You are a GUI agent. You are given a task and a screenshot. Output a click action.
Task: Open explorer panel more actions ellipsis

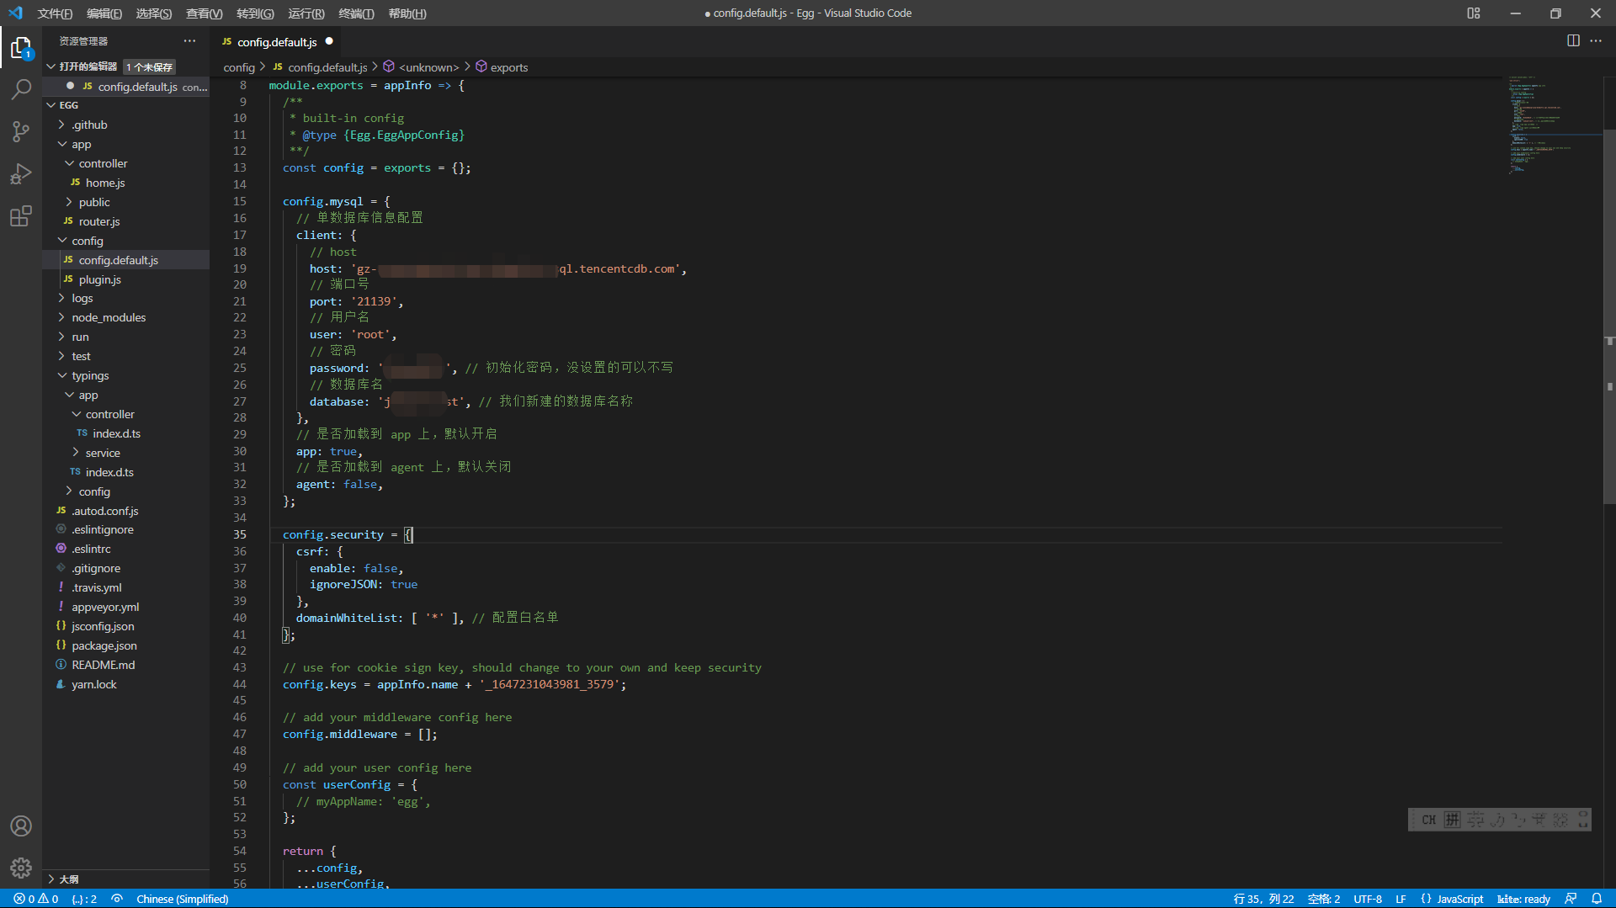(189, 40)
